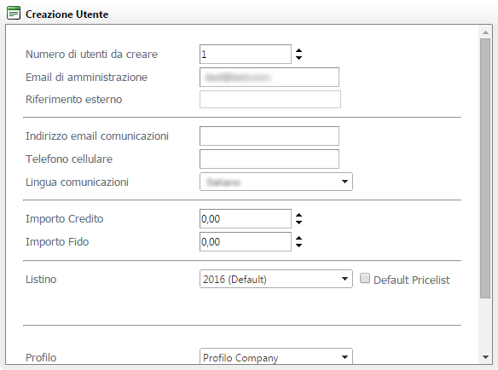
Task: Increase the Importo Credito amount
Action: [x=298, y=215]
